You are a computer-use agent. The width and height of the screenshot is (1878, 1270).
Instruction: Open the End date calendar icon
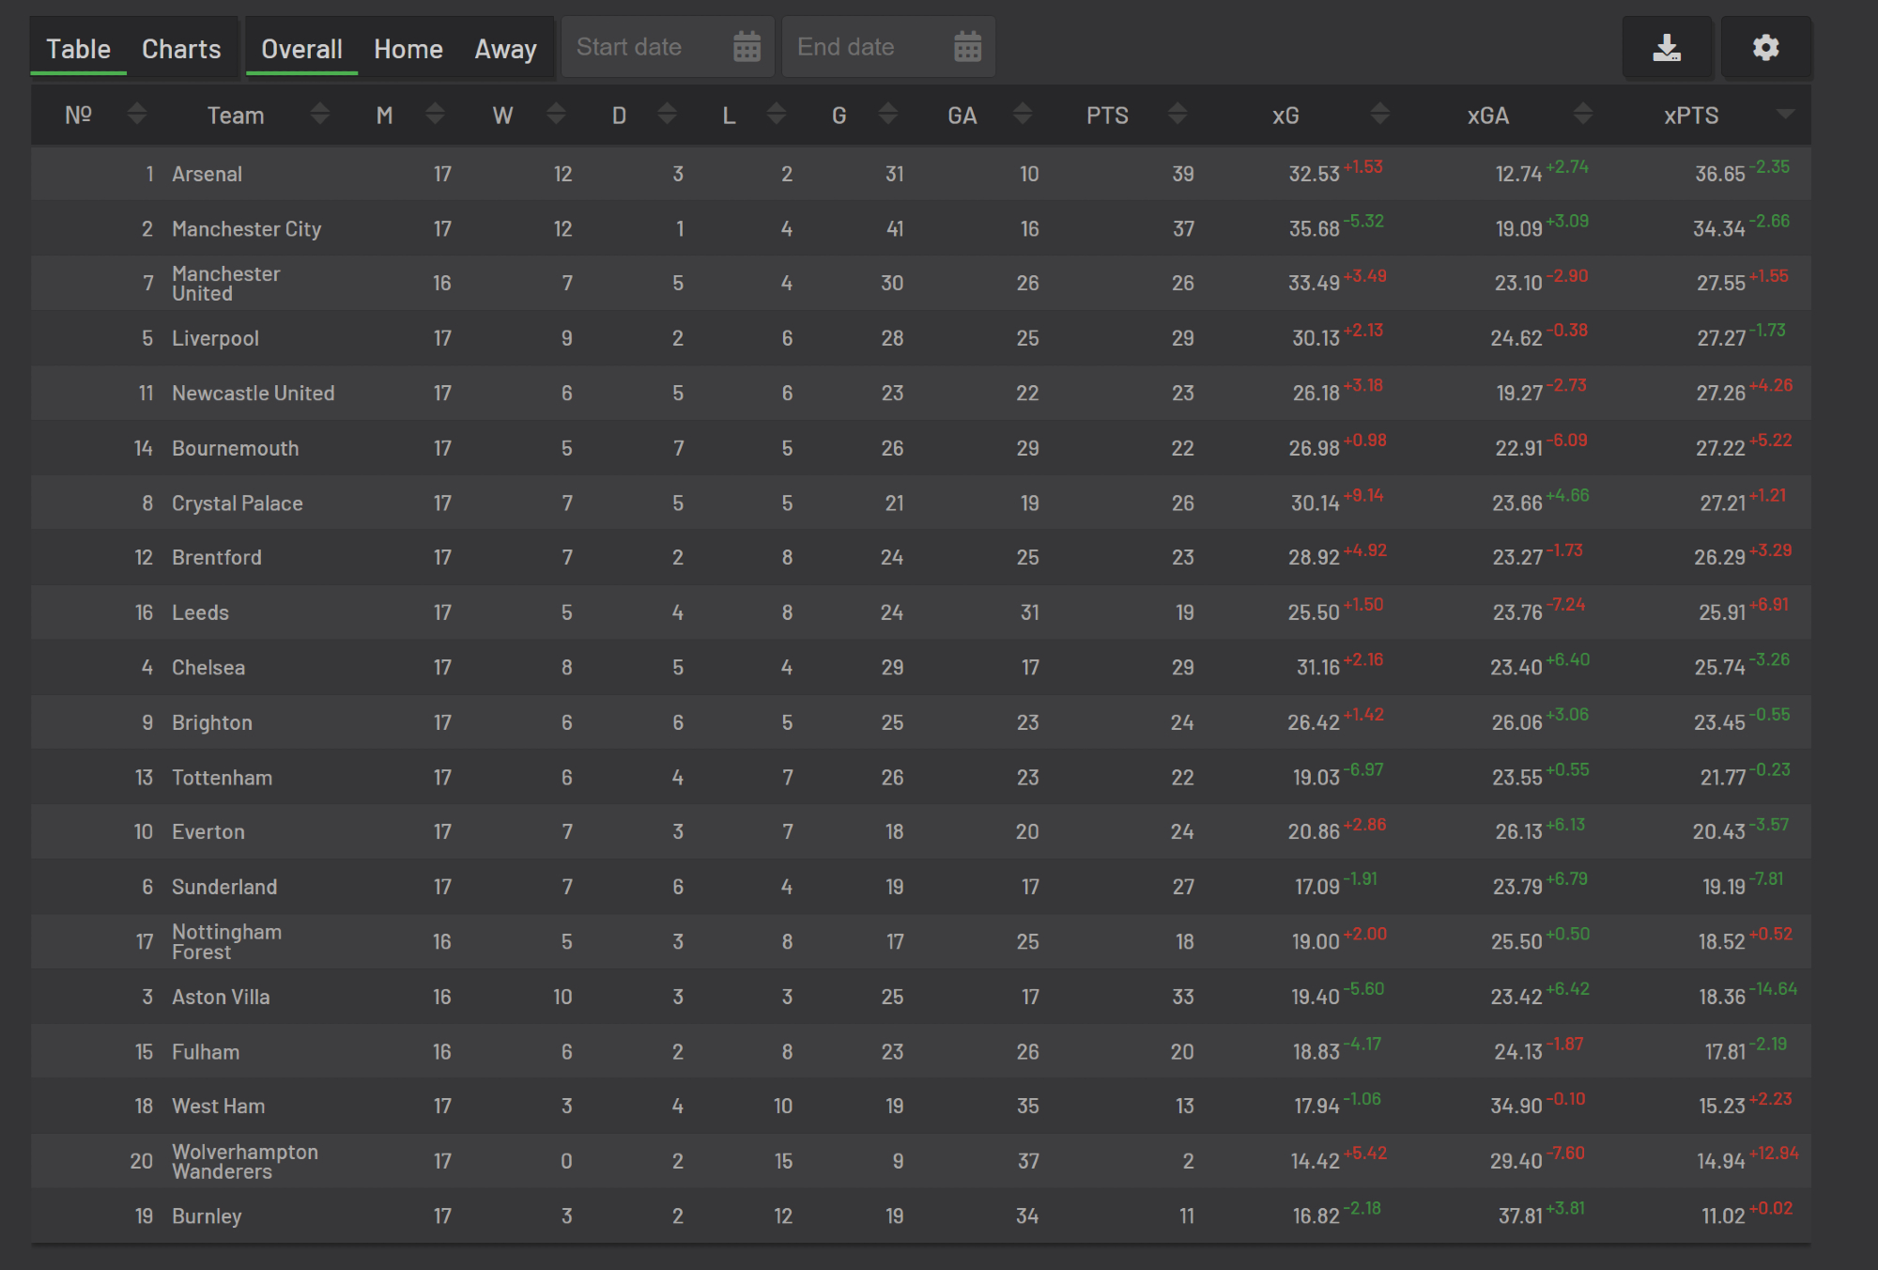pyautogui.click(x=967, y=47)
